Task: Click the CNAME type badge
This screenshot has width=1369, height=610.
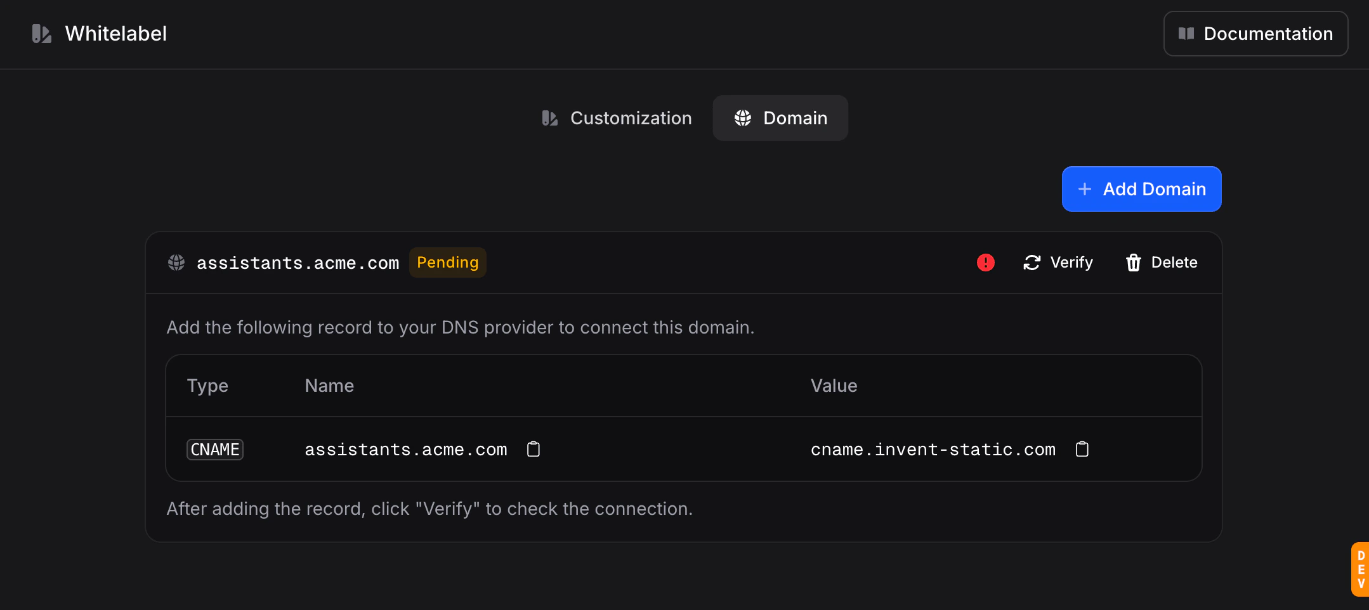Action: tap(215, 450)
